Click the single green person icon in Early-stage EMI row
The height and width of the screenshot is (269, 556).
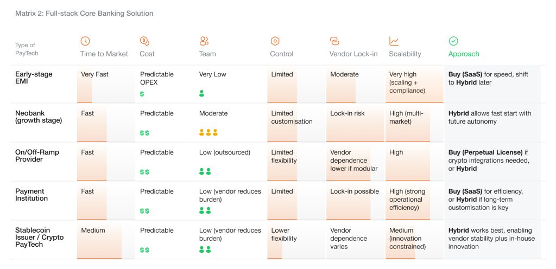[202, 94]
